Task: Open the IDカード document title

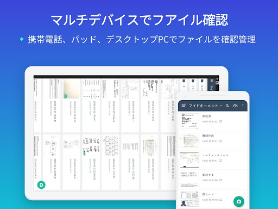Action: tap(208, 194)
